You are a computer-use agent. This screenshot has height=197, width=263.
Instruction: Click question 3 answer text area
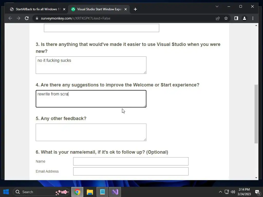[91, 65]
